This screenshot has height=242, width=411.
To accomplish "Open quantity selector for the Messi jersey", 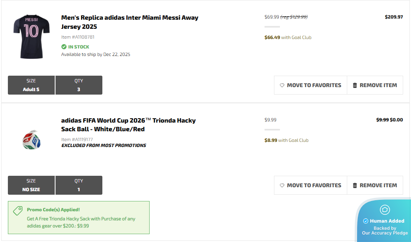I will click(x=79, y=85).
